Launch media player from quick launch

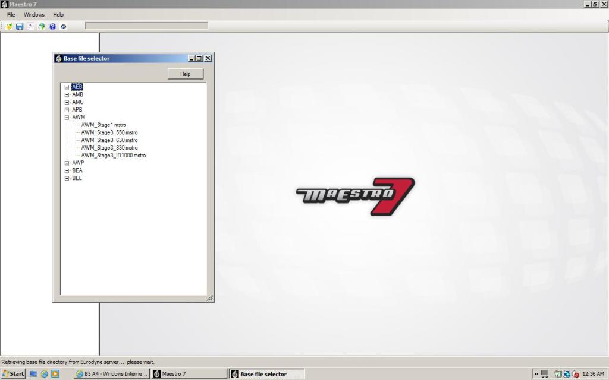coord(55,374)
